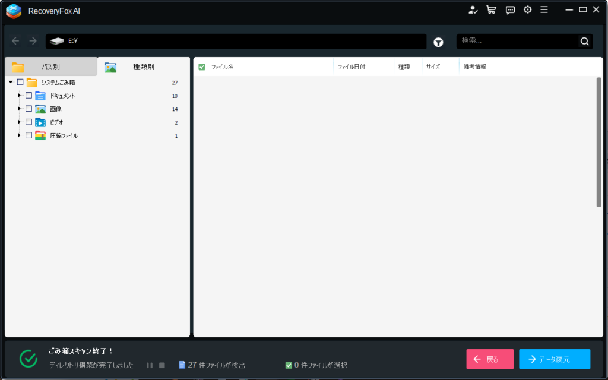Screen dimensions: 608x380
Task: Select the パス別 tab
Action: point(50,67)
